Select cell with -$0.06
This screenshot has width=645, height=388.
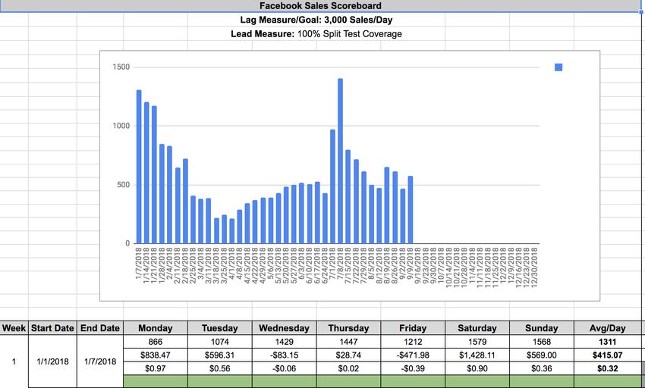(x=285, y=369)
